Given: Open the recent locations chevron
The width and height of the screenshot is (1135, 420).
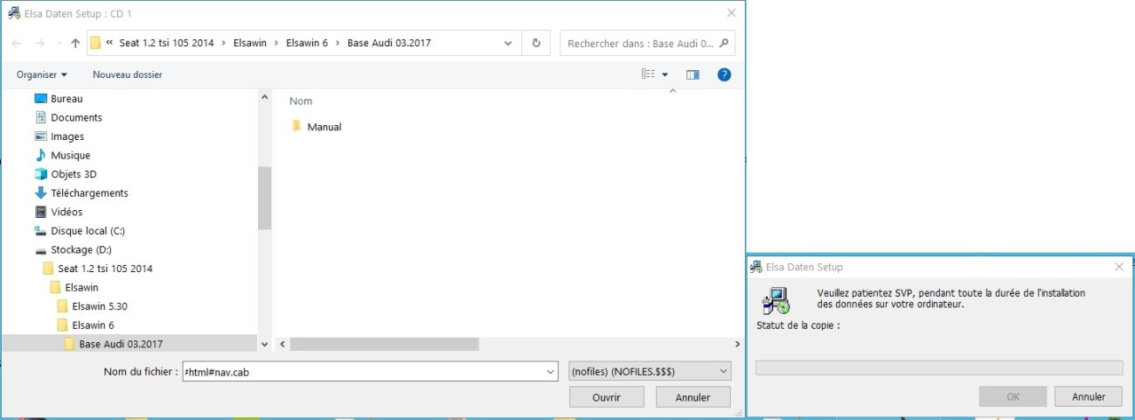Looking at the screenshot, I should coord(59,43).
